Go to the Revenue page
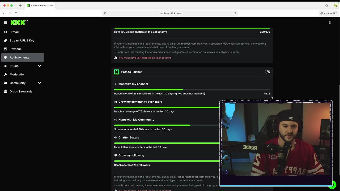Viewport: 340px width, 191px height. (22, 49)
